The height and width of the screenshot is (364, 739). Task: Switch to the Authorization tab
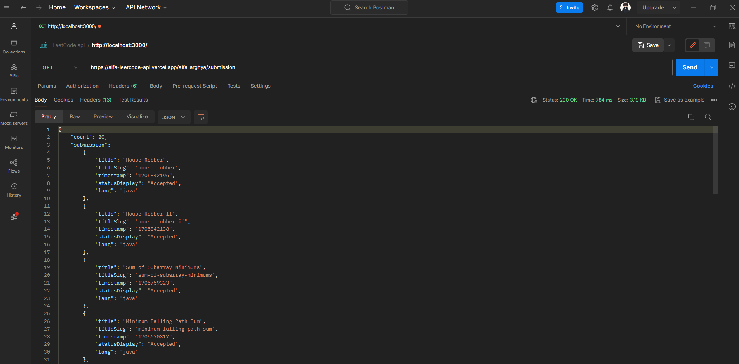pos(82,86)
